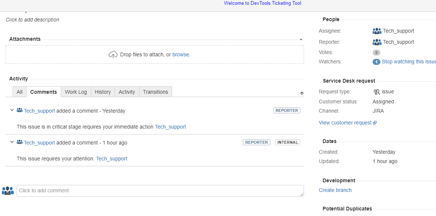This screenshot has width=436, height=216.
Task: Click the Assignee Tech_support avatar icon
Action: pyautogui.click(x=377, y=31)
